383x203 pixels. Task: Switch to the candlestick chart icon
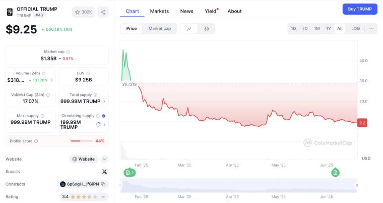[207, 29]
